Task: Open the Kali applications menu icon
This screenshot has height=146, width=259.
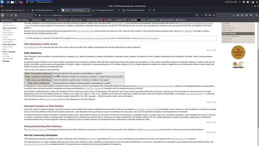Action: 2,2
